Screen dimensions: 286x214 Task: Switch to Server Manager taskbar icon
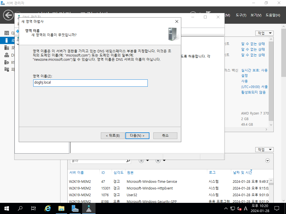tap(75, 208)
